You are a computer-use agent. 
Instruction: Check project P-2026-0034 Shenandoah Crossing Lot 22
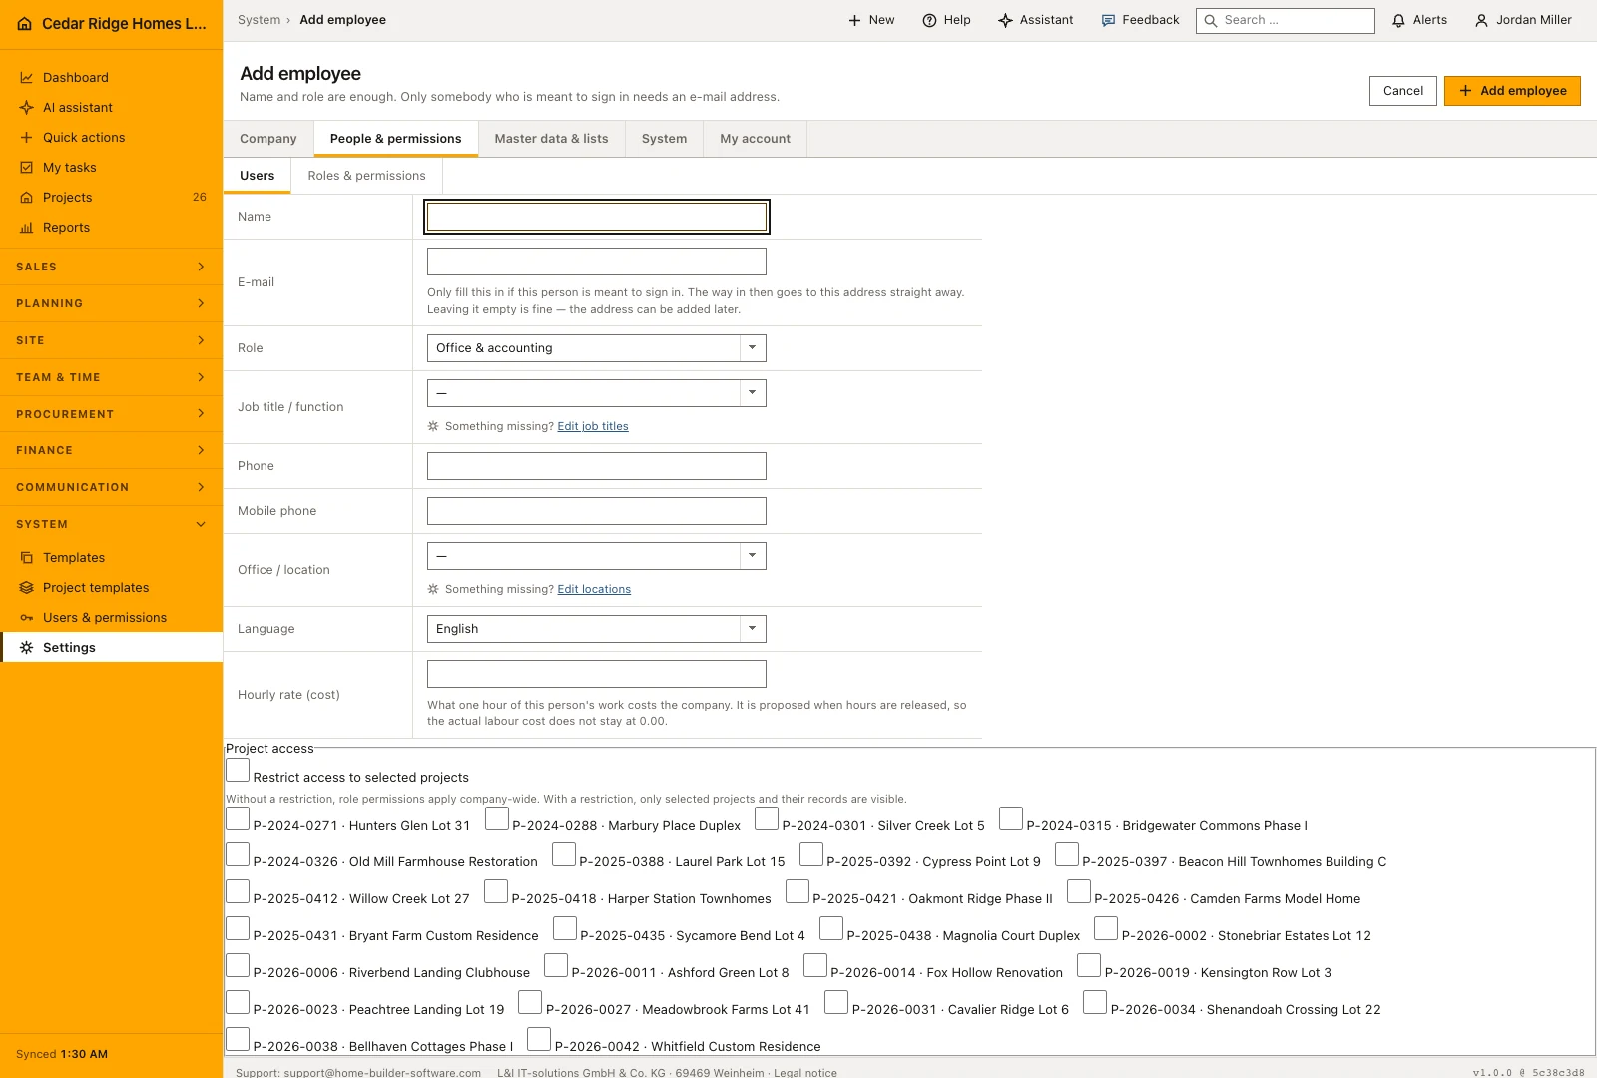(x=1095, y=1002)
